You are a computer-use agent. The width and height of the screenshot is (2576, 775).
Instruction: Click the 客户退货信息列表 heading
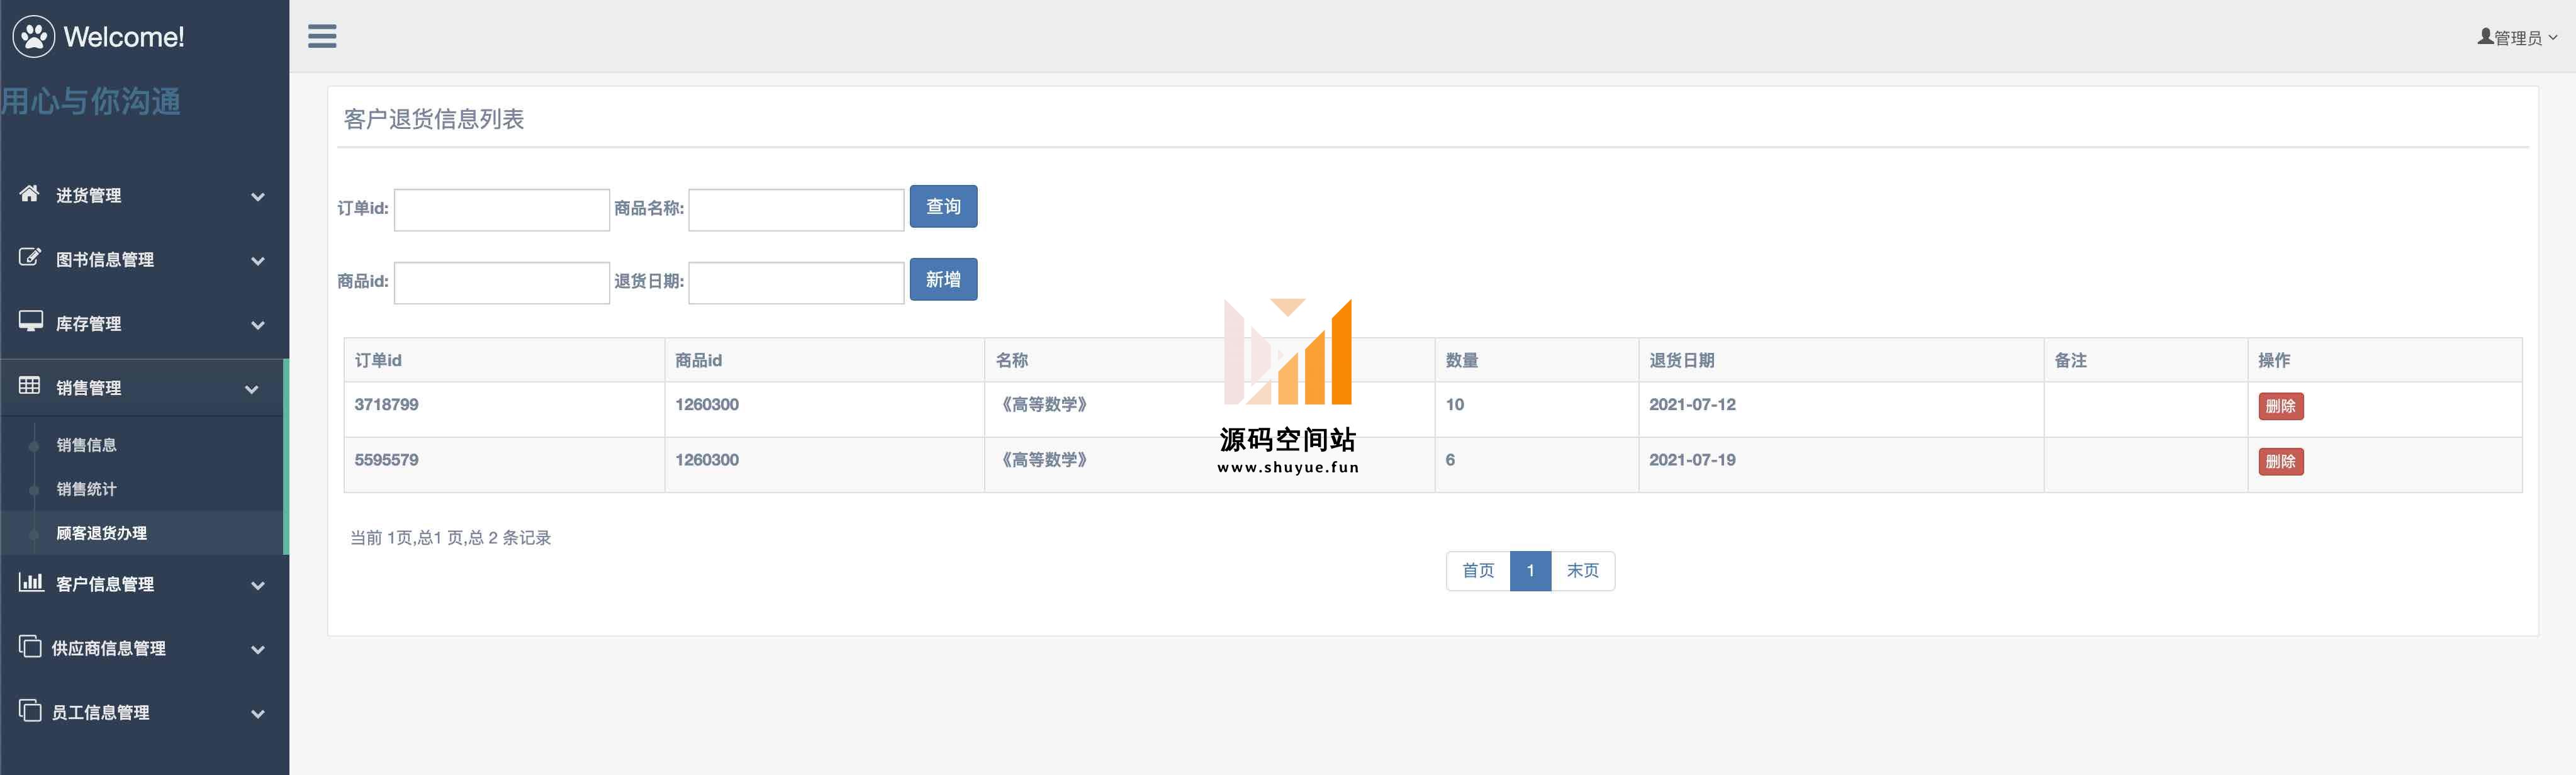(433, 119)
